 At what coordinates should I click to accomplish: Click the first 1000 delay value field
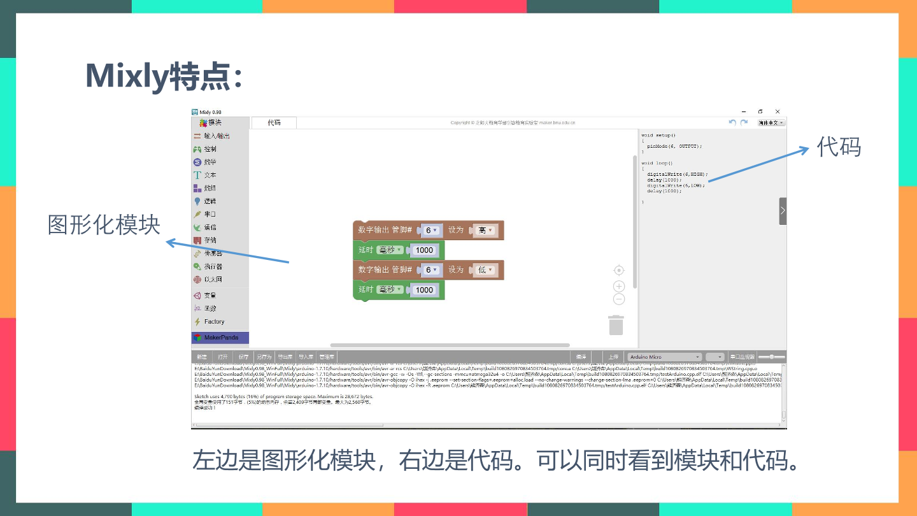[424, 250]
